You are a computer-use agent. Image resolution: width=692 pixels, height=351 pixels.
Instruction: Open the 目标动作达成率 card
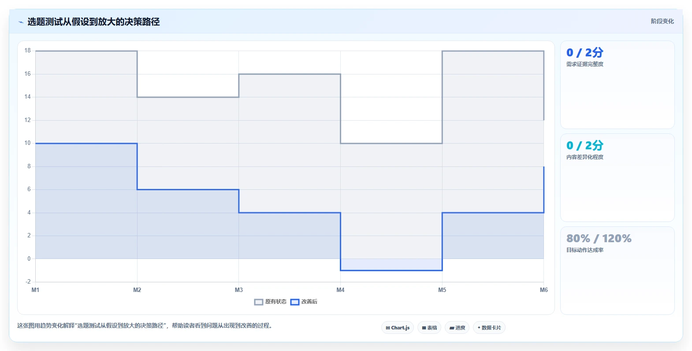click(x=617, y=271)
